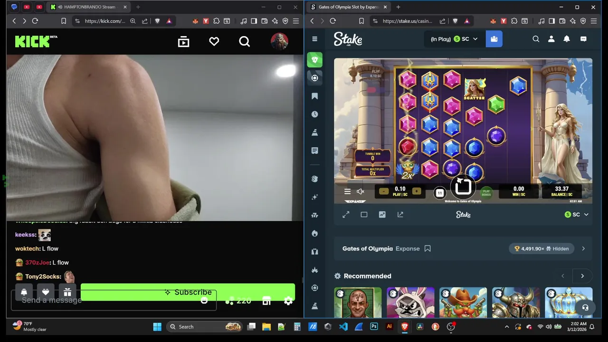Viewport: 608px width, 342px height.
Task: Open fire hot games sidebar icon
Action: [314, 233]
